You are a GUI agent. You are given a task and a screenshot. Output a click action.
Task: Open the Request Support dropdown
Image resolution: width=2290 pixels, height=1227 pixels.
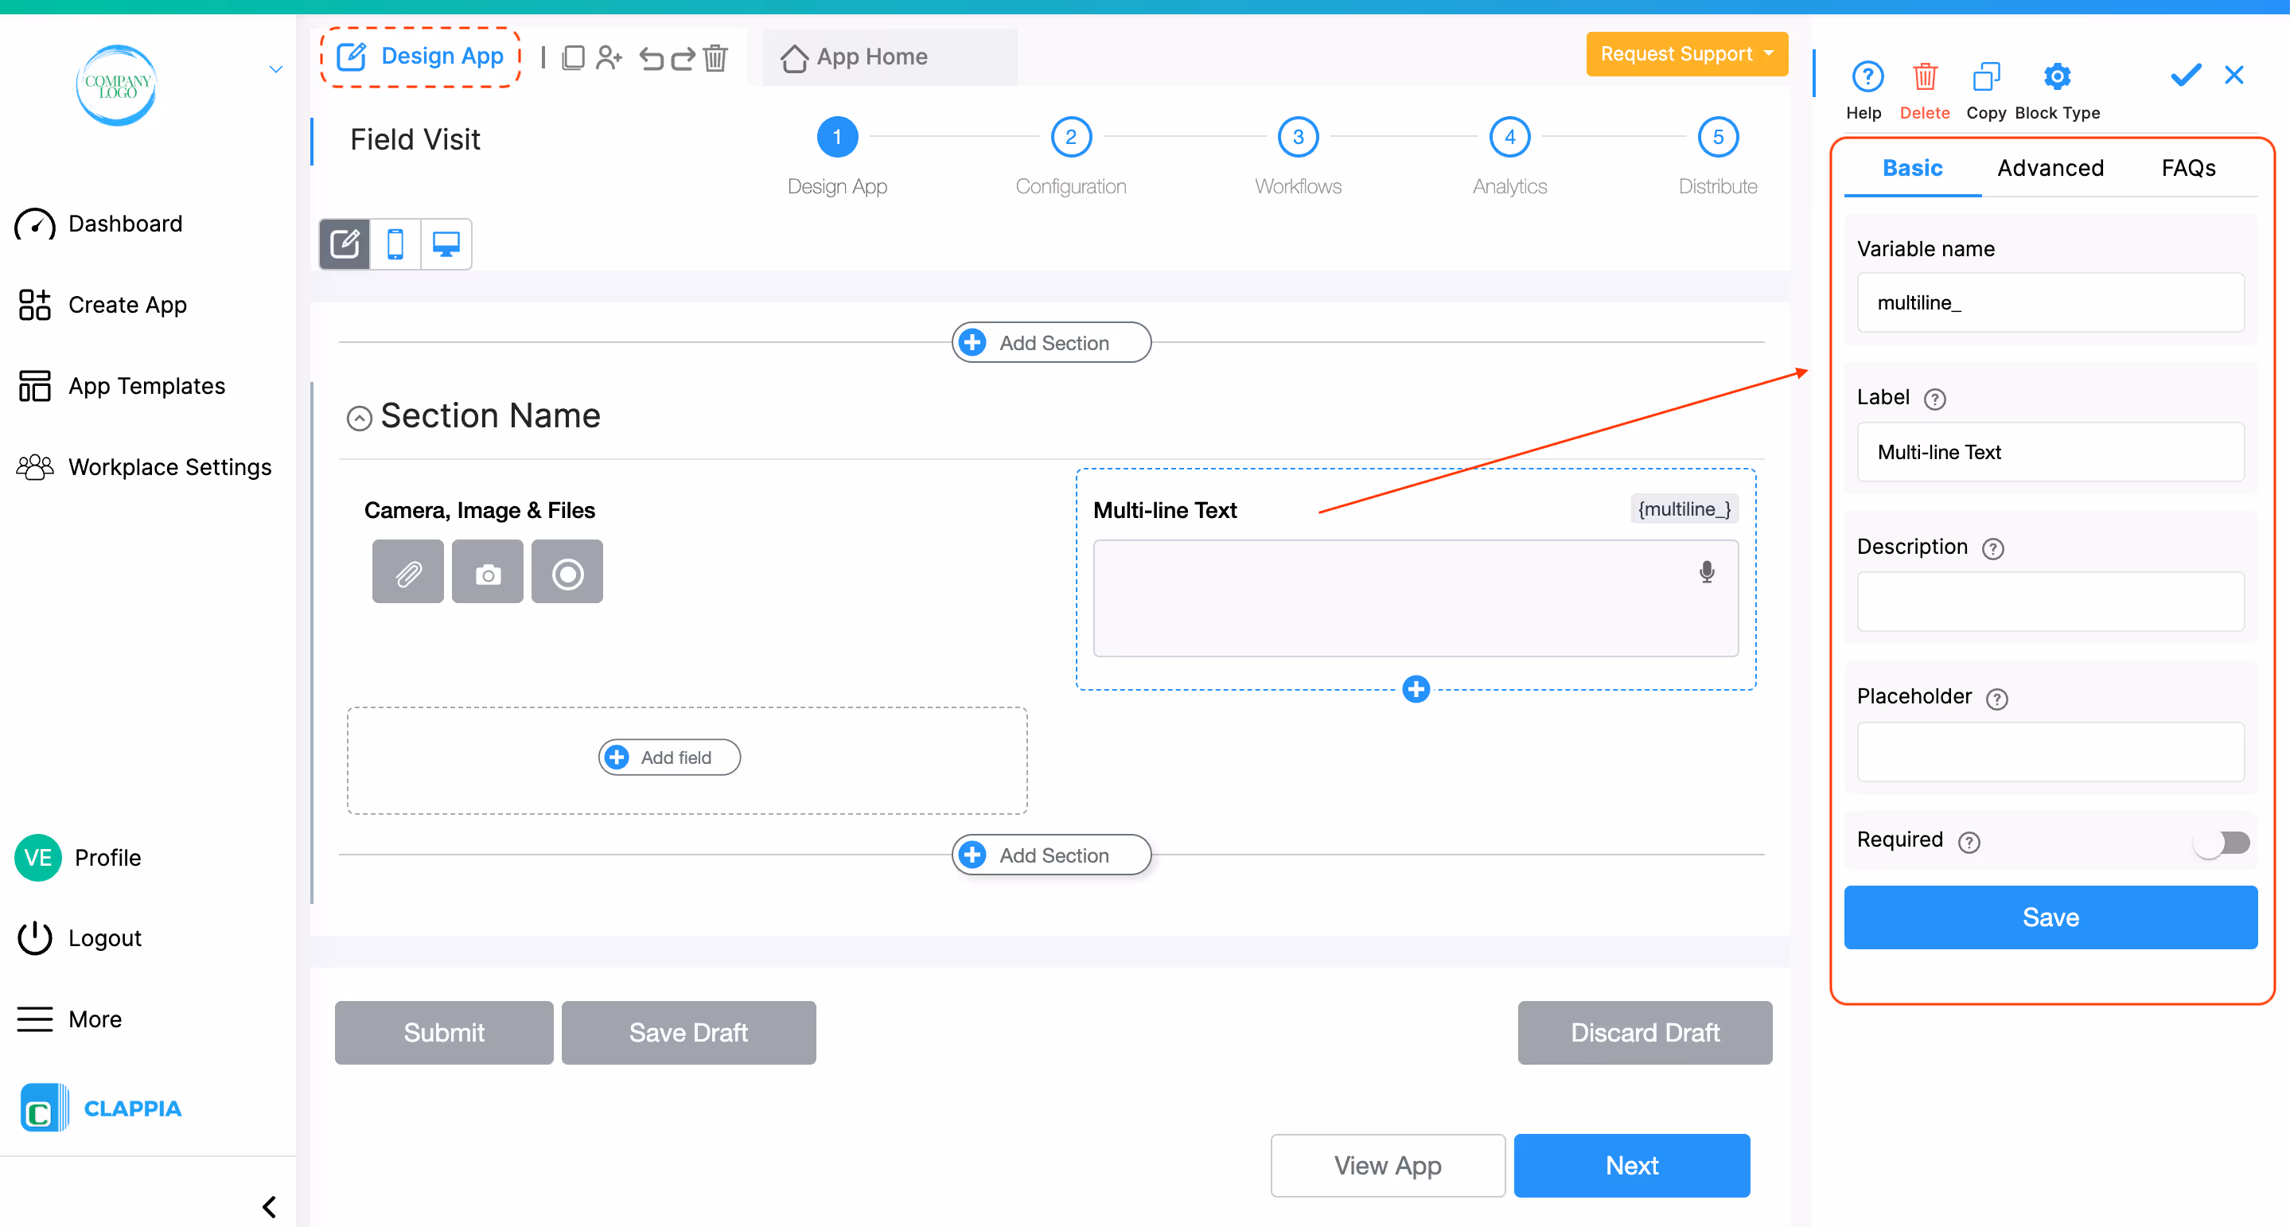pyautogui.click(x=1686, y=54)
